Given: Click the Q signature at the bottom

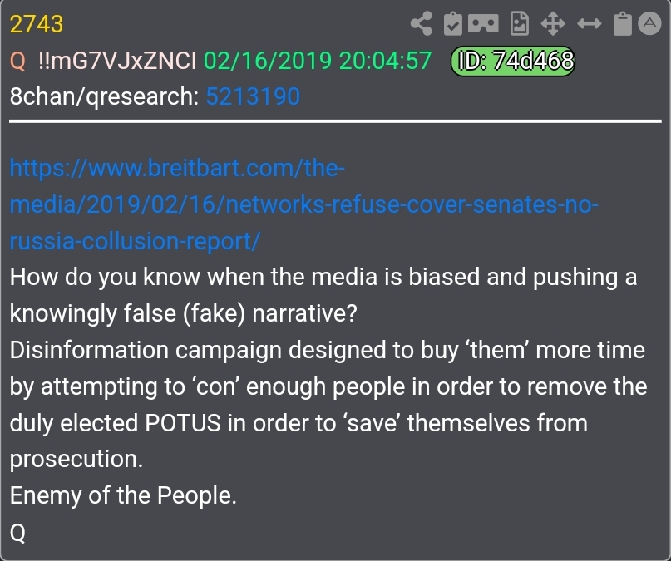Looking at the screenshot, I should click(x=17, y=533).
